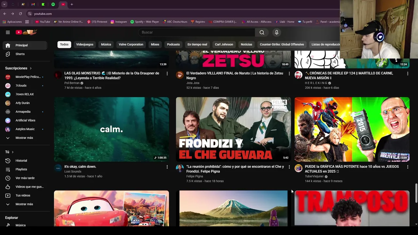Click inside the Buscar search field
This screenshot has width=418, height=235.
click(x=197, y=32)
